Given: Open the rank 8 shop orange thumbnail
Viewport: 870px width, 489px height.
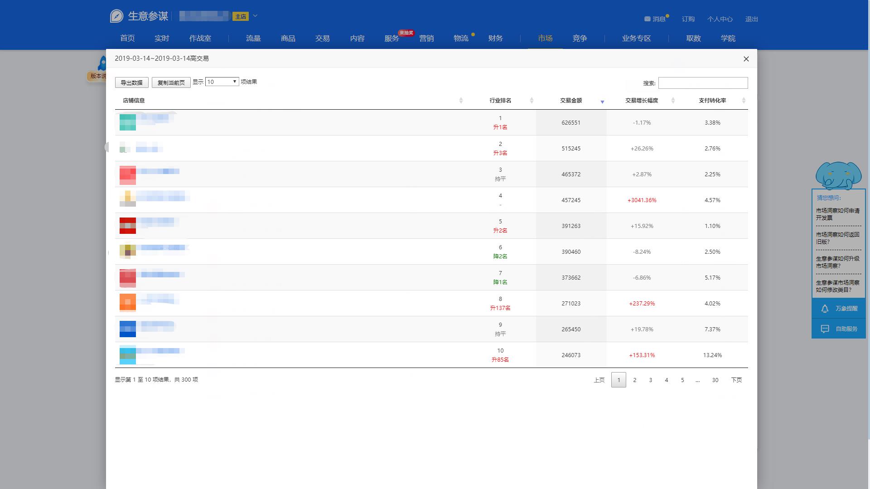Looking at the screenshot, I should (x=128, y=303).
